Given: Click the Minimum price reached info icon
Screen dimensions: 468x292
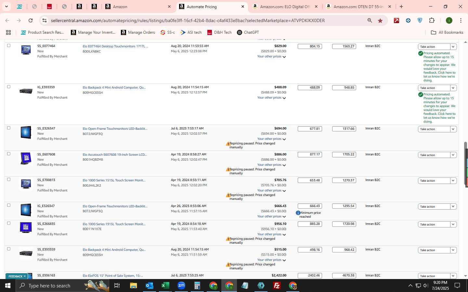Looking at the screenshot, I should [298, 213].
